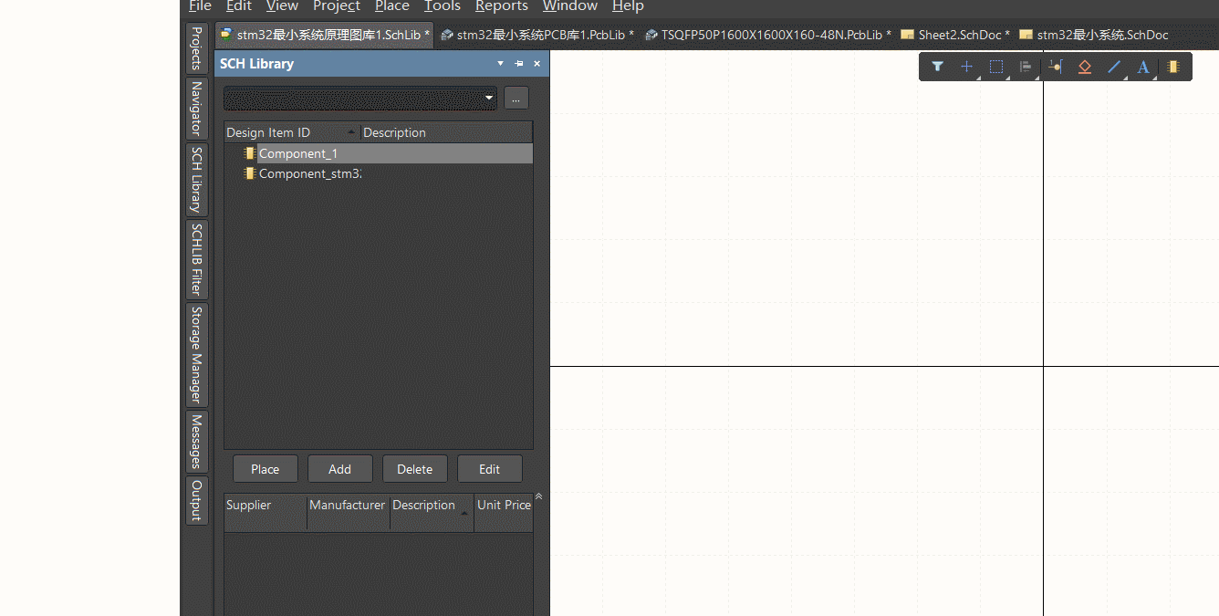Click the add component part icon
Screen dimensions: 1219x616
coord(1173,67)
